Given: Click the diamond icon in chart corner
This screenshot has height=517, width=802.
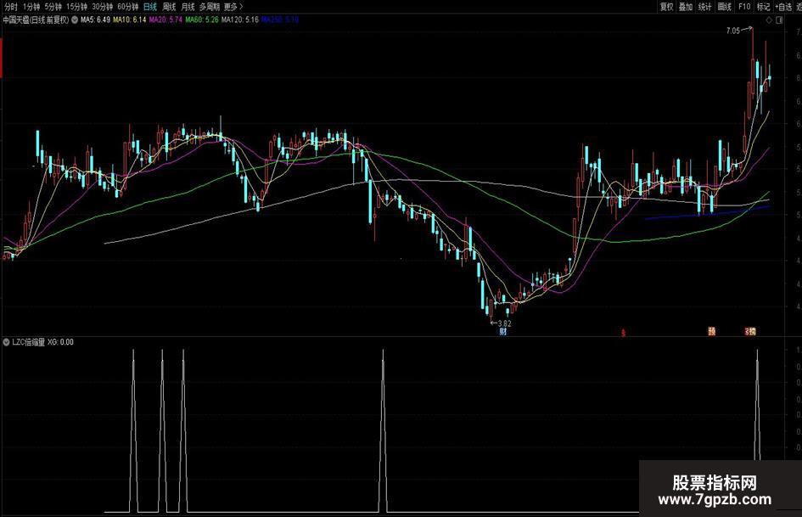Looking at the screenshot, I should click(769, 20).
